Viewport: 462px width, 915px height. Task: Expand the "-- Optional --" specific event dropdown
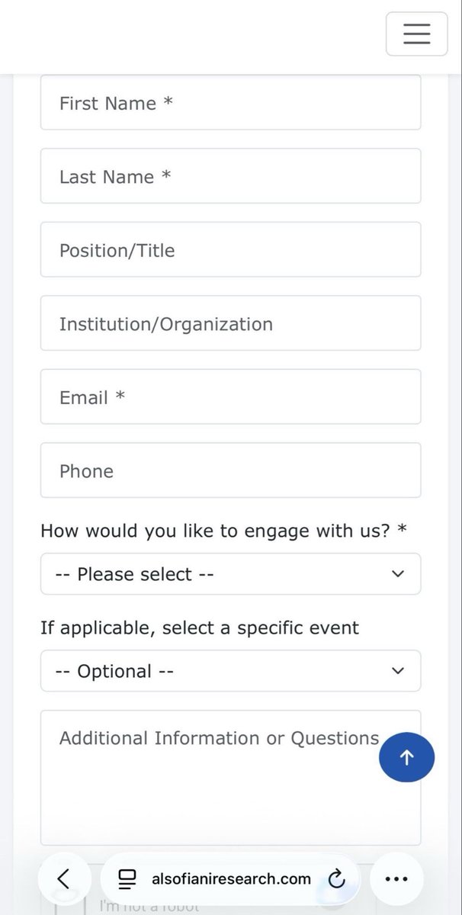point(230,671)
